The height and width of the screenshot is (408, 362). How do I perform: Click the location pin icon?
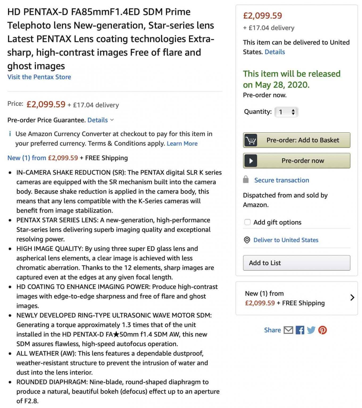[x=247, y=240]
